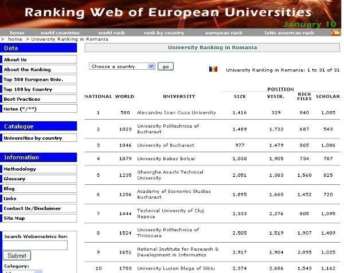This screenshot has width=344, height=273.
Task: Open the Methodology link
Action: [40, 169]
